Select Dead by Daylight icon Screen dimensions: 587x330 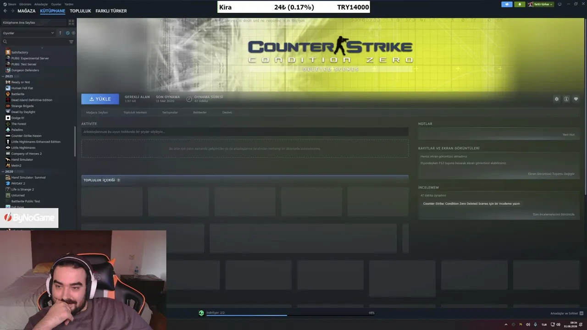(8, 112)
